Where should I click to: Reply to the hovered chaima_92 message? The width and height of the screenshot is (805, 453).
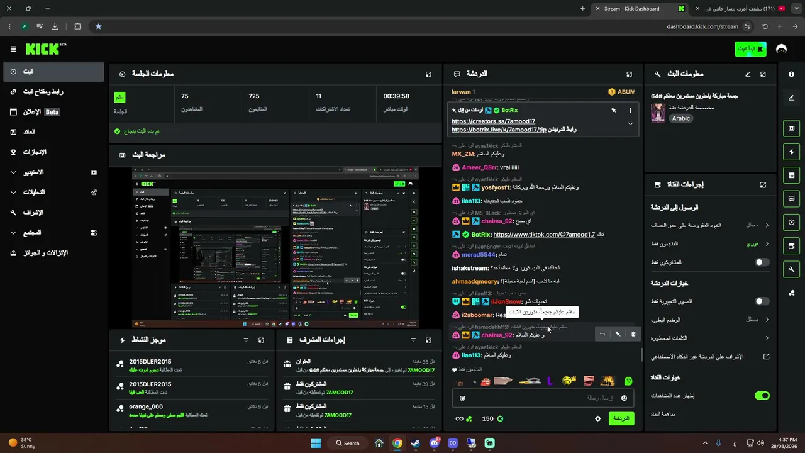coord(602,334)
